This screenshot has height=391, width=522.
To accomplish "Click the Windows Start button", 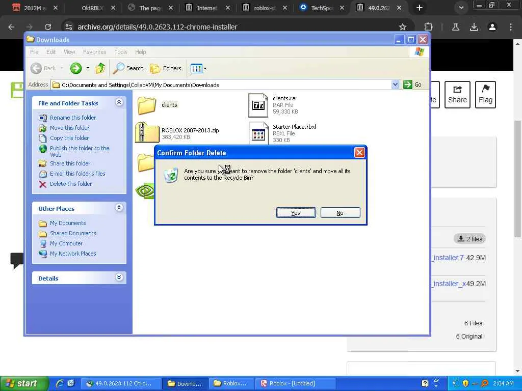I will pyautogui.click(x=23, y=383).
